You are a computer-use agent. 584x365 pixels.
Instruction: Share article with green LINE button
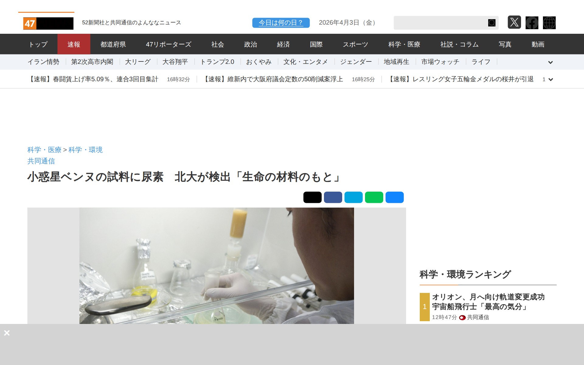(x=374, y=197)
